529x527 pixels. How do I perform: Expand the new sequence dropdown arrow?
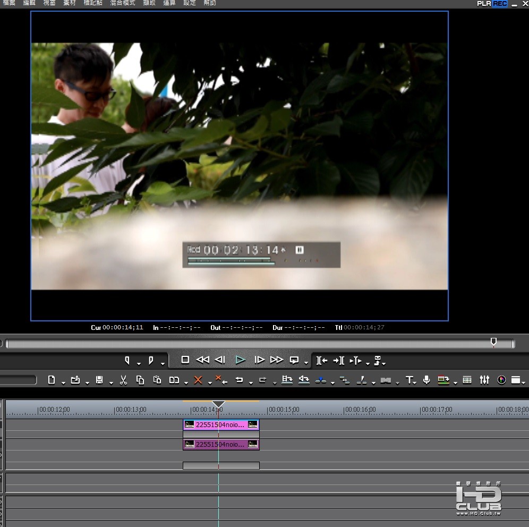tap(63, 382)
